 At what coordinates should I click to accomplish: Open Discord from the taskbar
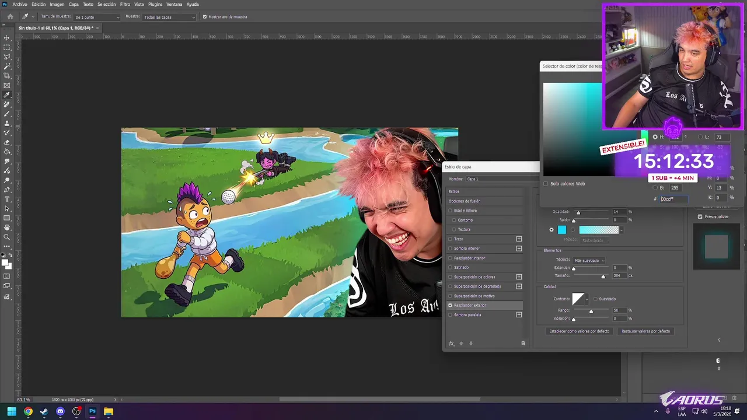[60, 411]
